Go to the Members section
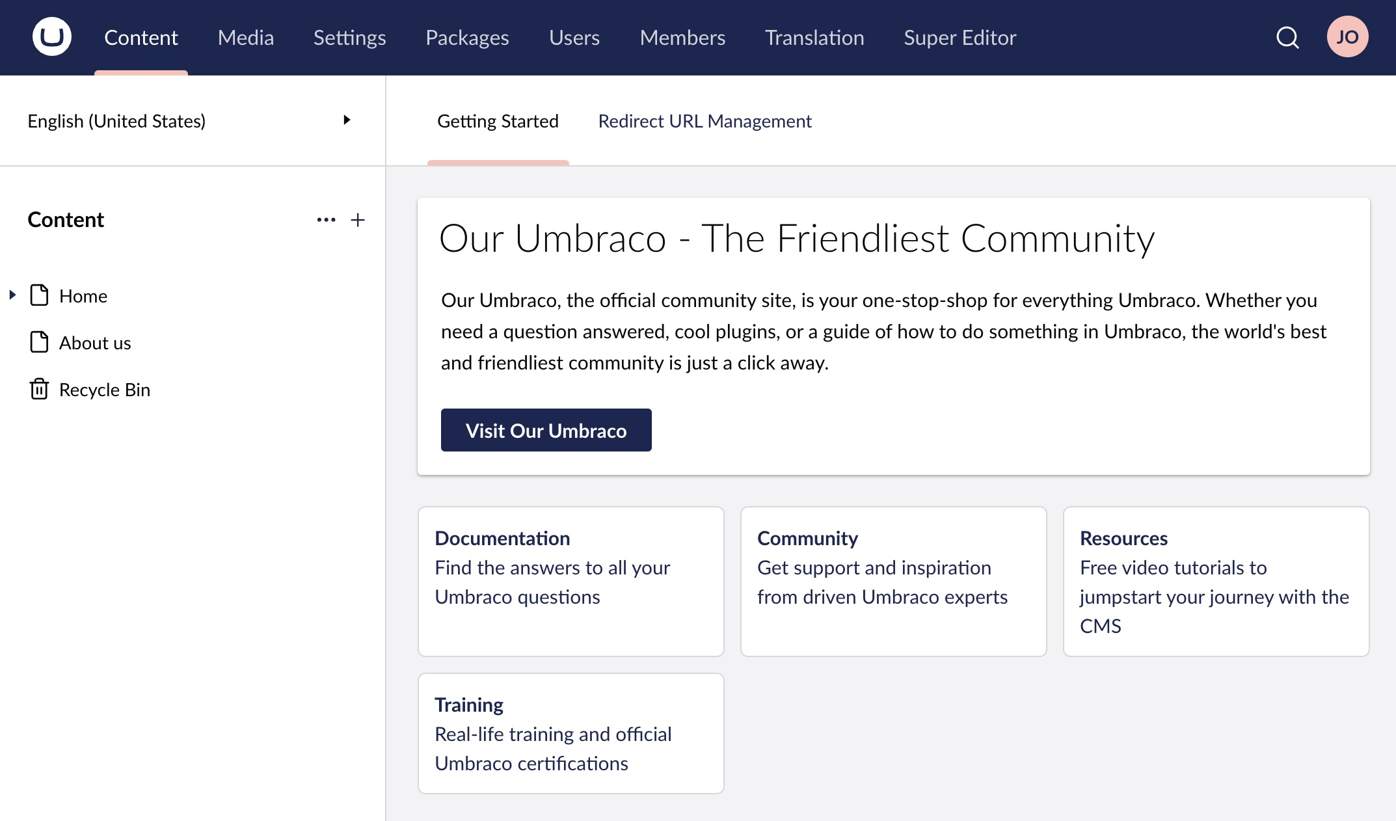1396x821 pixels. tap(682, 37)
